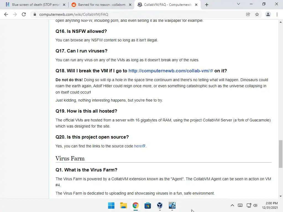Show hidden system tray icons
Image resolution: width=283 pixels, height=212 pixels.
point(232,205)
